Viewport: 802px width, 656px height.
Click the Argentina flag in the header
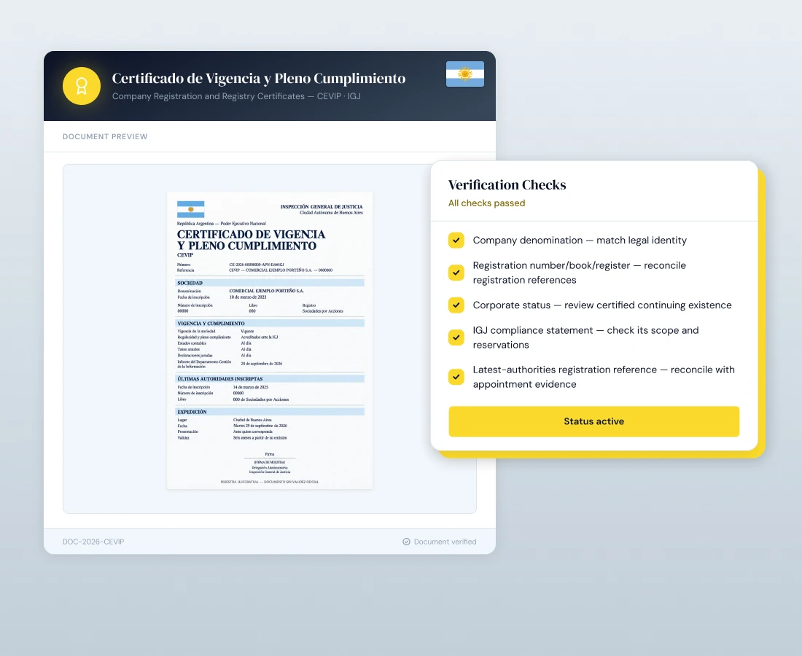coord(465,74)
